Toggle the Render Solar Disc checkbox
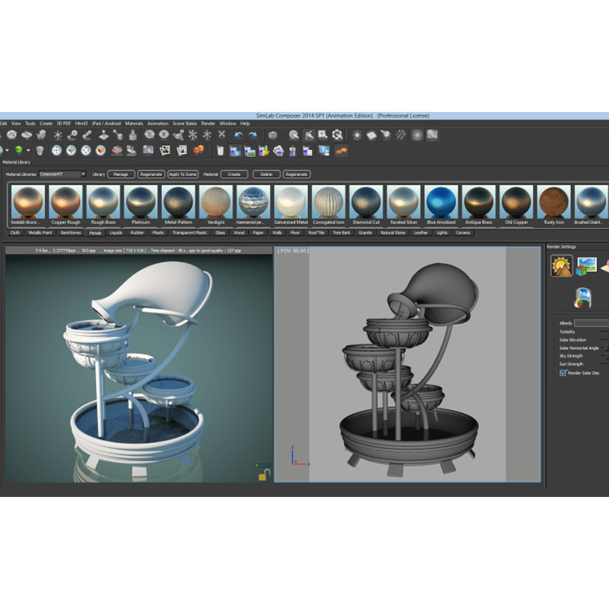The height and width of the screenshot is (609, 609). [563, 372]
